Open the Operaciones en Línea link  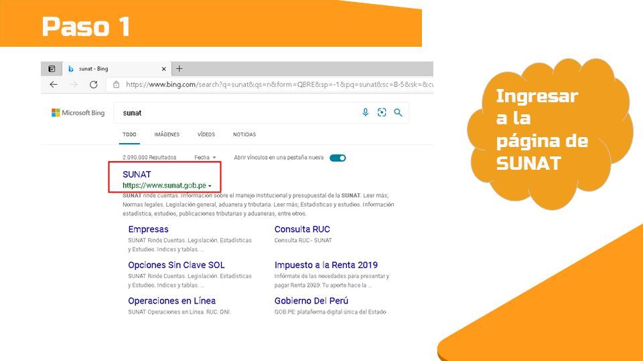tap(172, 301)
